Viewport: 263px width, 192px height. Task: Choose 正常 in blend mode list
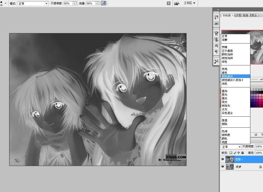pyautogui.click(x=235, y=36)
